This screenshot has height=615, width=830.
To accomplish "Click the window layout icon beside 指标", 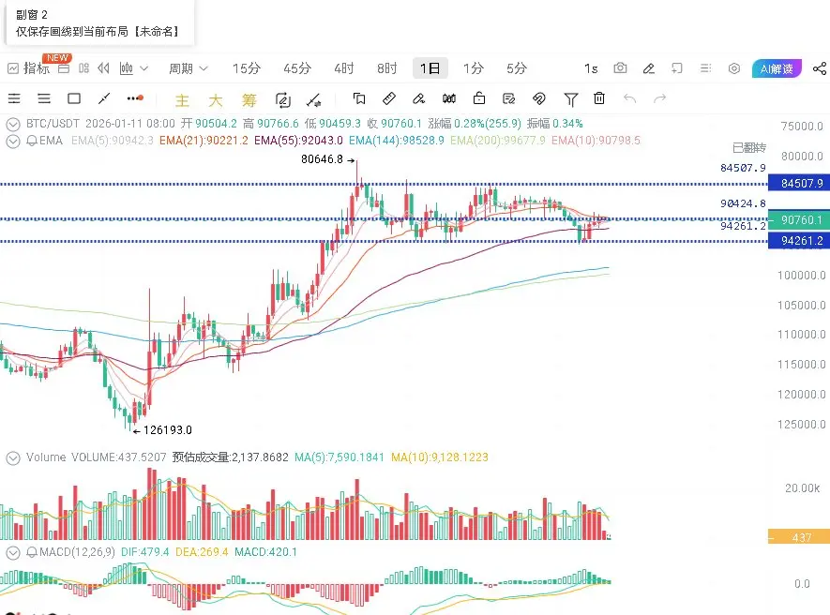I will click(64, 68).
